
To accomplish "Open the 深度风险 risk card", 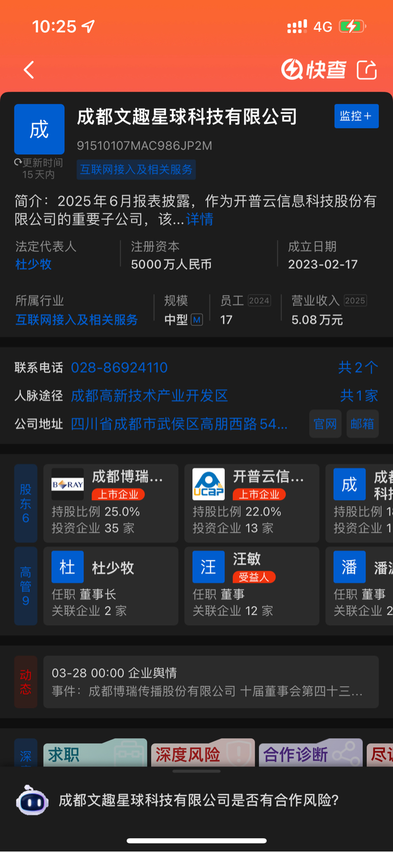I will [x=203, y=753].
